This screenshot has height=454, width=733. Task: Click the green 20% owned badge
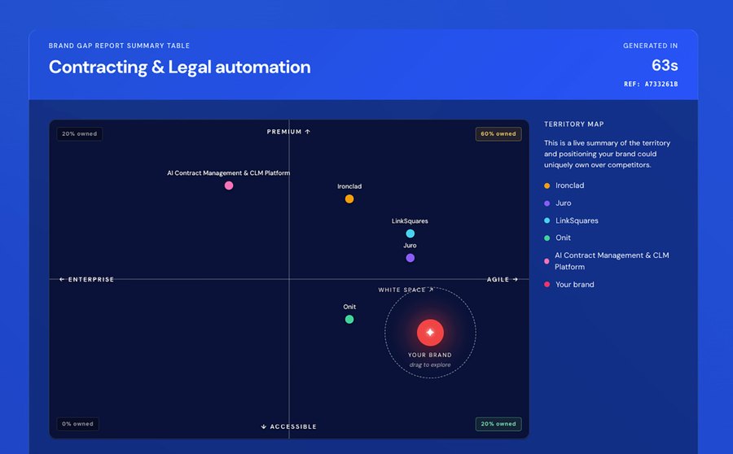tap(498, 424)
